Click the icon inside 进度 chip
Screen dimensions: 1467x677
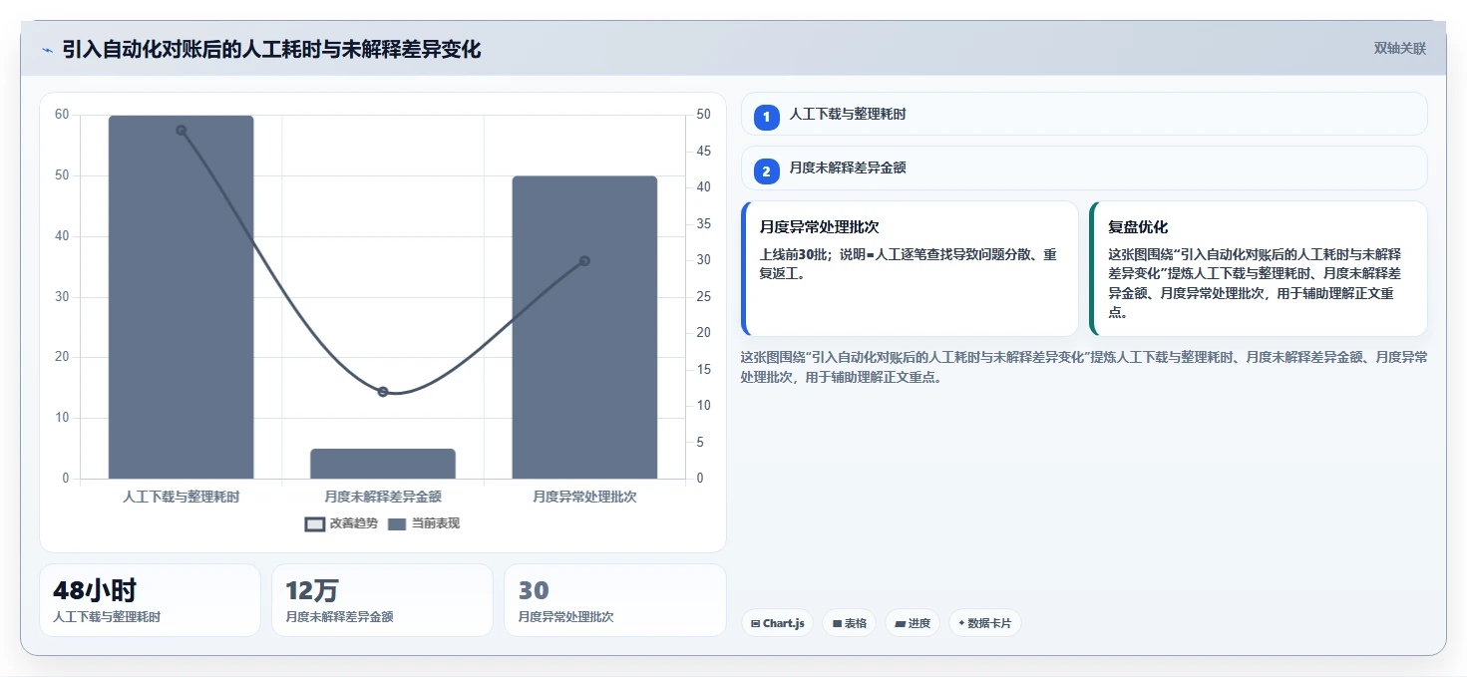tap(901, 624)
